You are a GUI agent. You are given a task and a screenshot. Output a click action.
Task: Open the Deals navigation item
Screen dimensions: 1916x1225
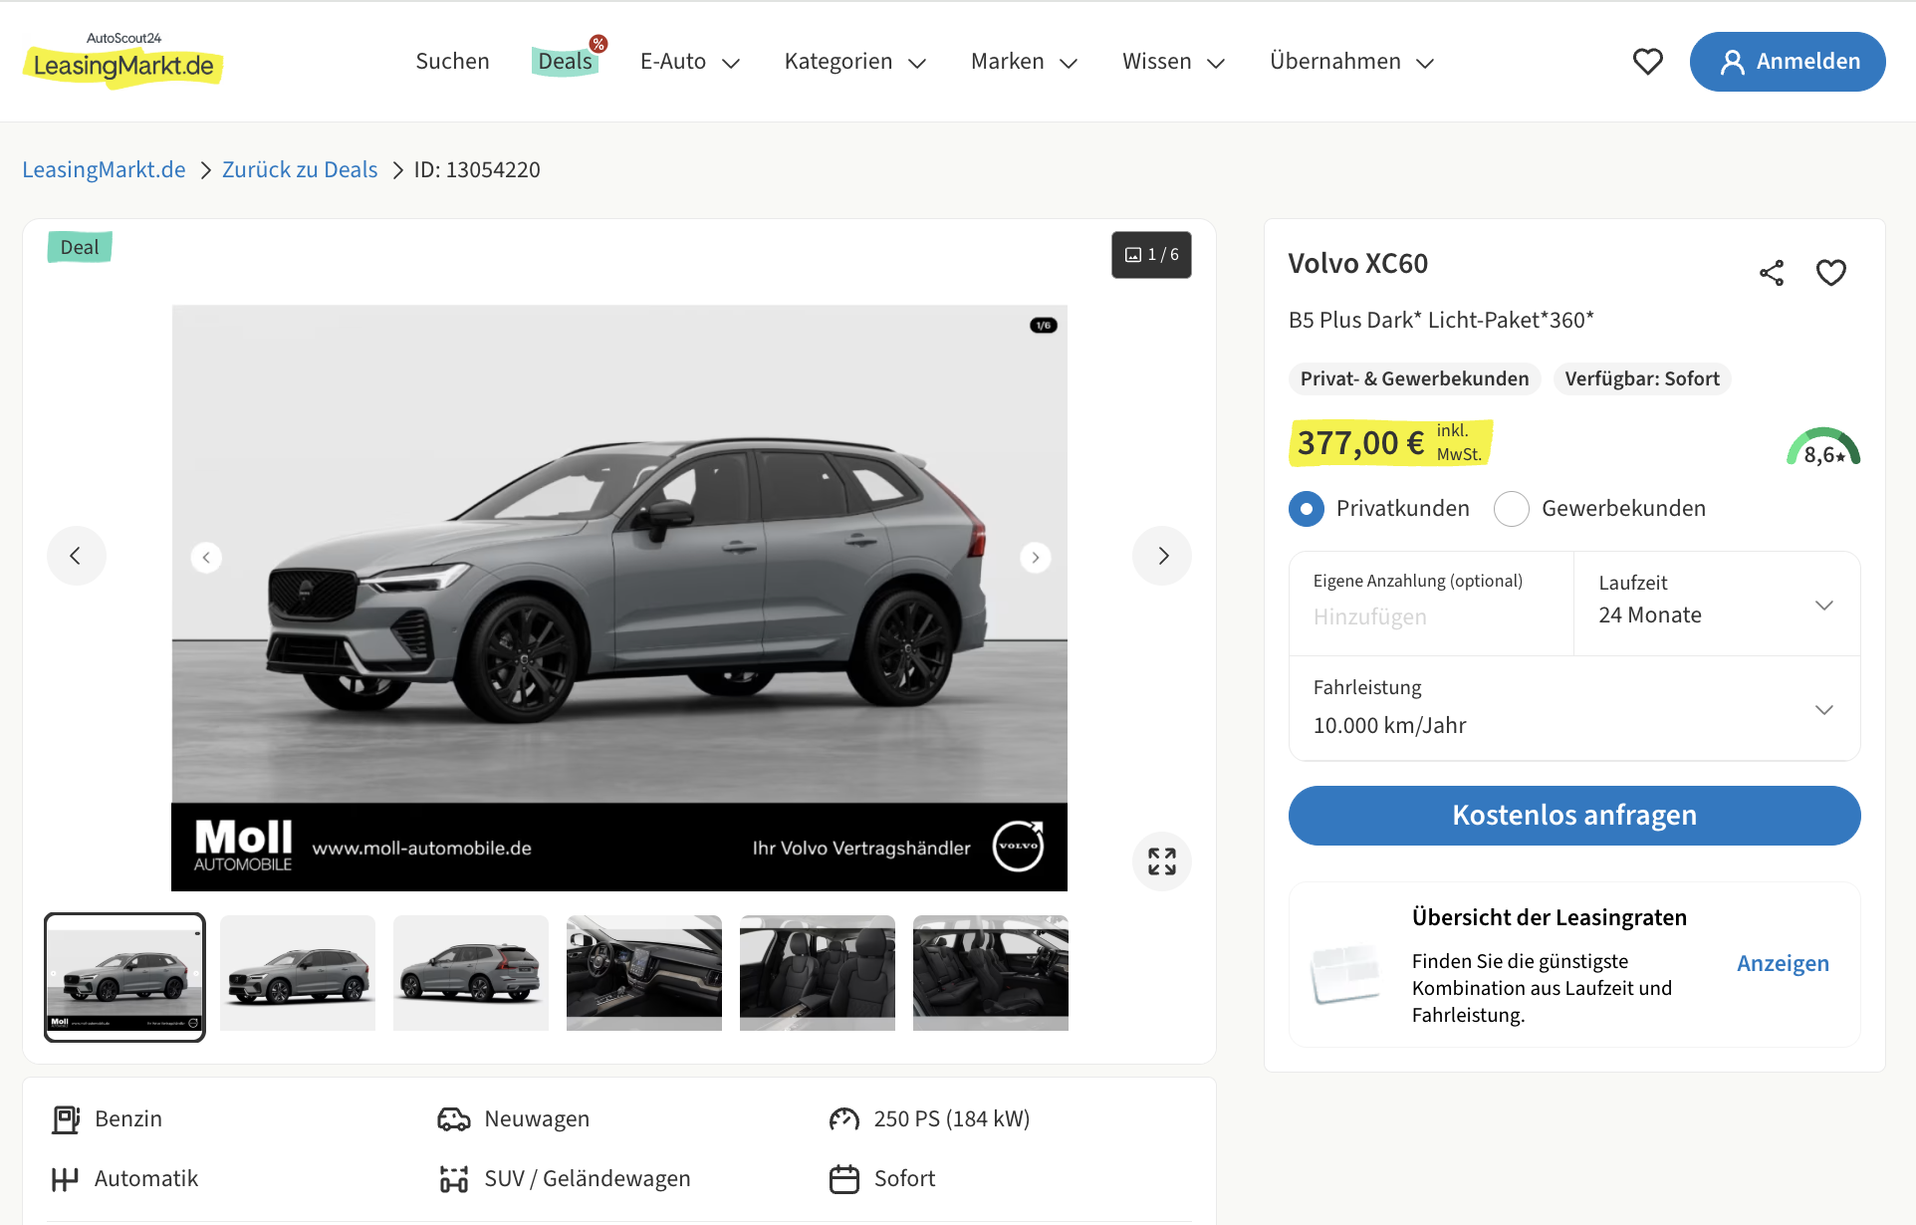[566, 62]
